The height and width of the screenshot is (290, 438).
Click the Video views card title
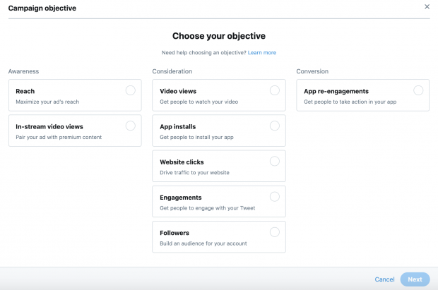[178, 92]
